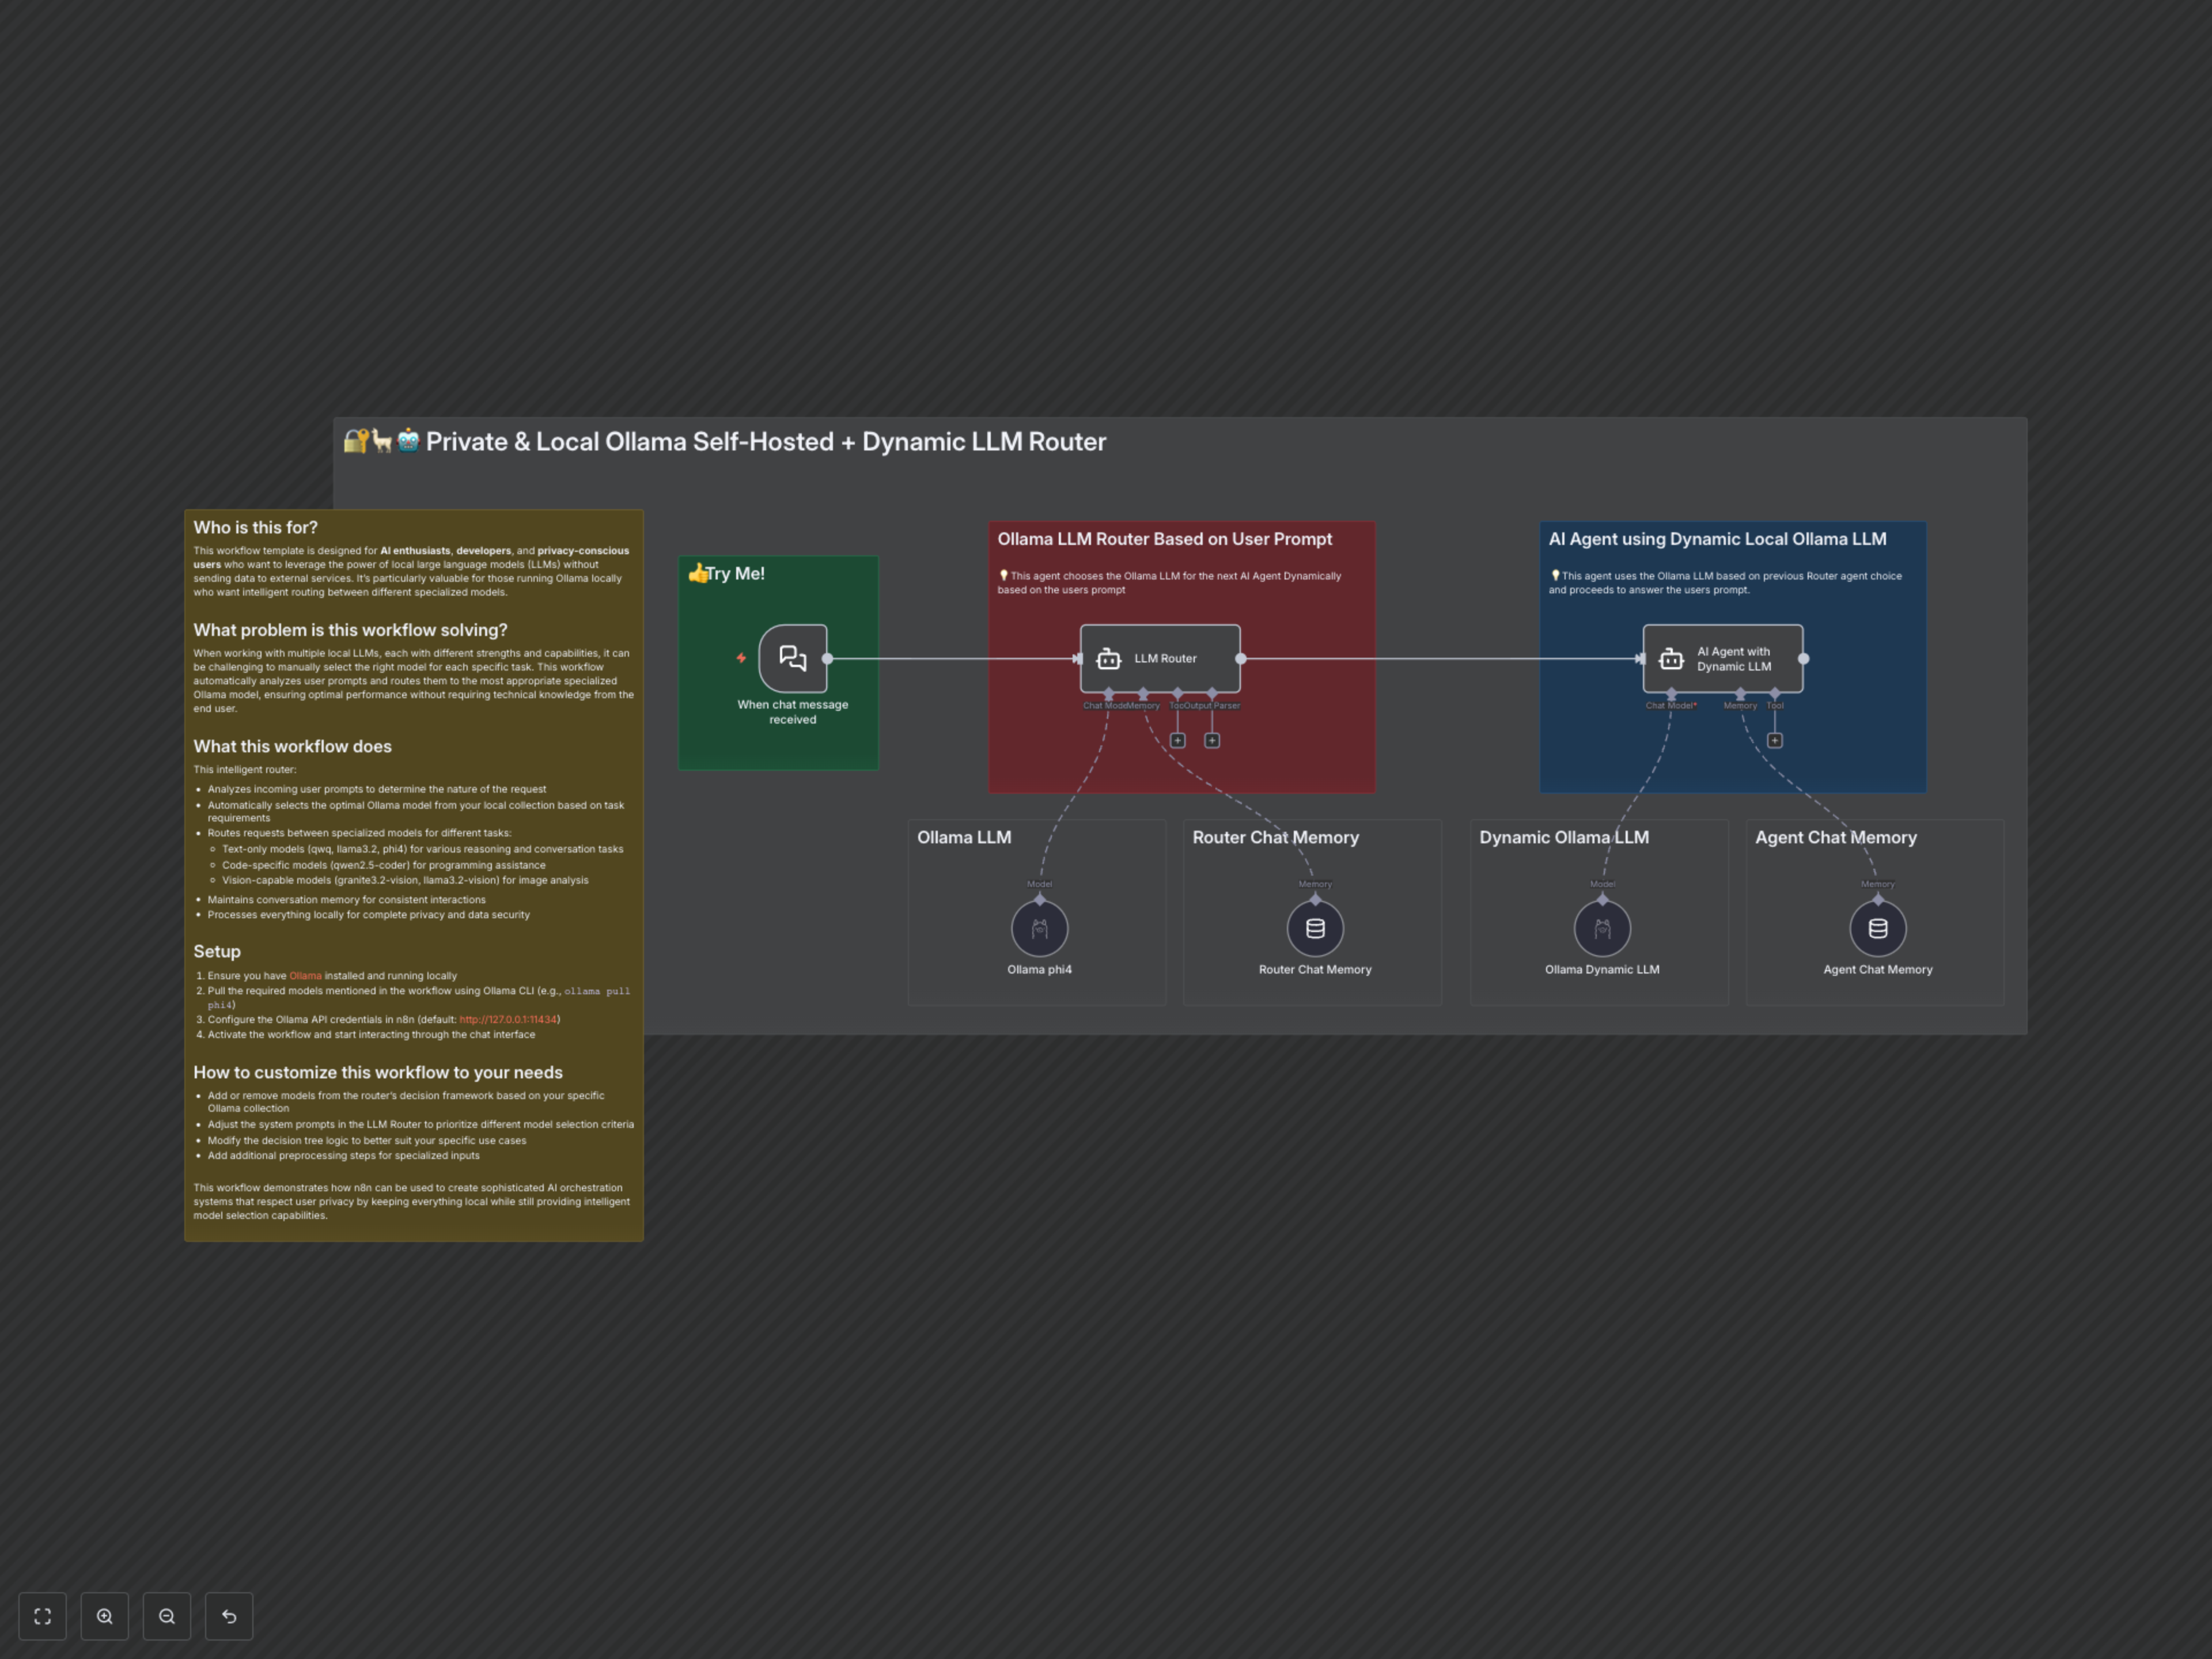The width and height of the screenshot is (2212, 1659).
Task: Click the plus button under the Tool connector
Action: 1776,740
